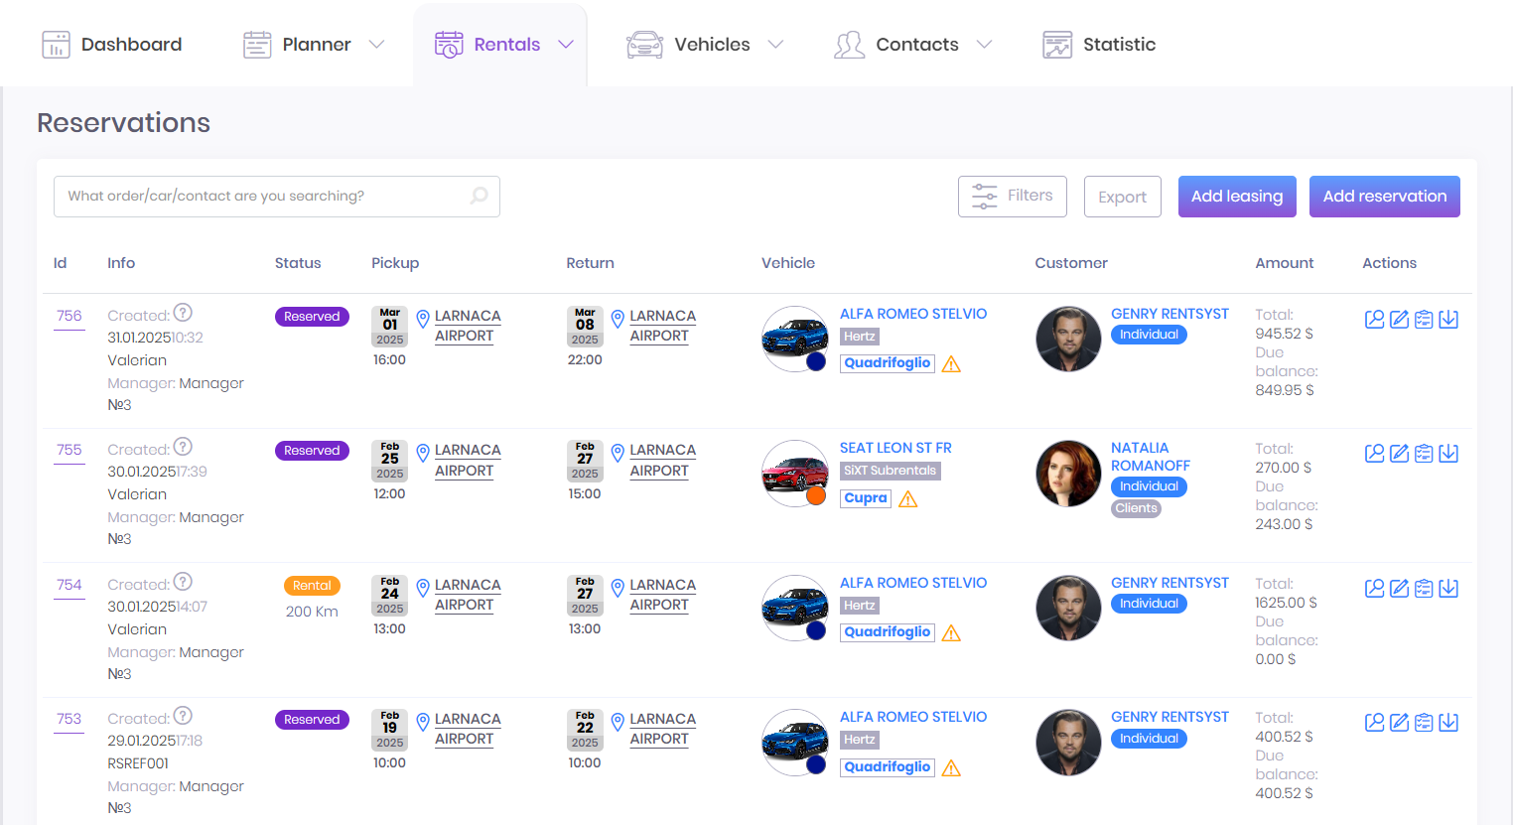
Task: Expand the Contacts dropdown chevron
Action: click(x=984, y=45)
